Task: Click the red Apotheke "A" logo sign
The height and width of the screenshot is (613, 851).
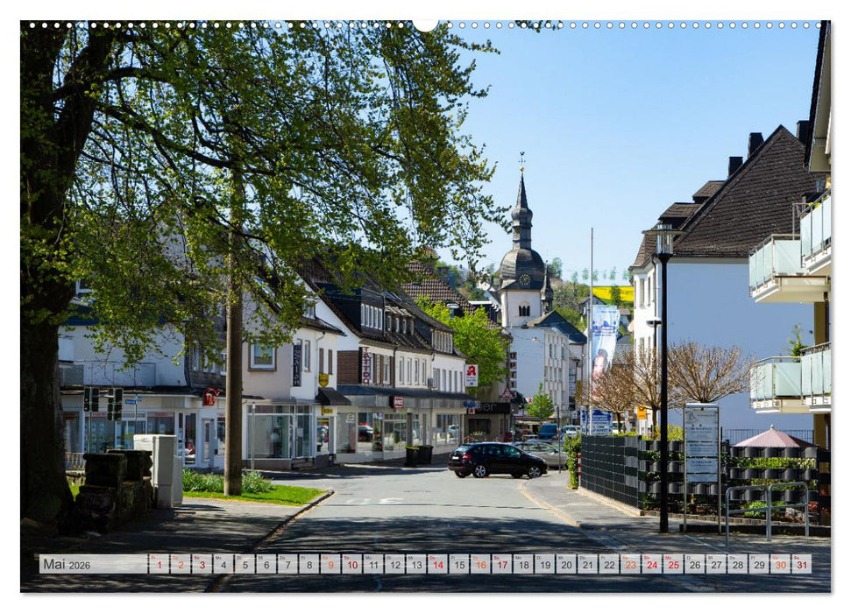Action: (471, 370)
